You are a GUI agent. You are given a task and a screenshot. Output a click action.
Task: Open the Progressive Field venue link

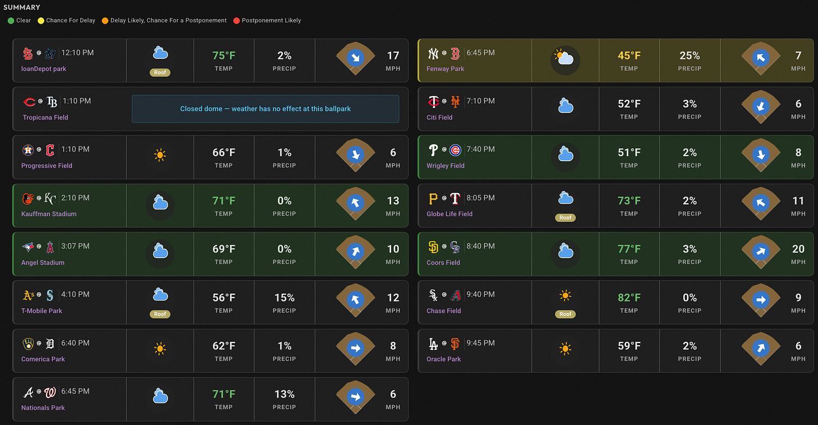(x=47, y=166)
